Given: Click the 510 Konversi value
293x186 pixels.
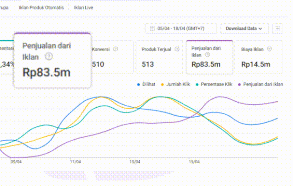Looking at the screenshot, I should pos(98,64).
